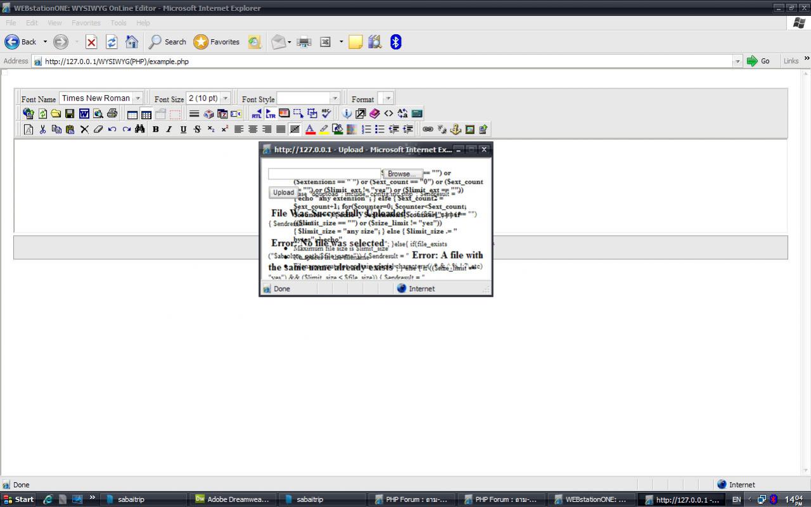811x507 pixels.
Task: Toggle italic formatting
Action: pyautogui.click(x=169, y=129)
